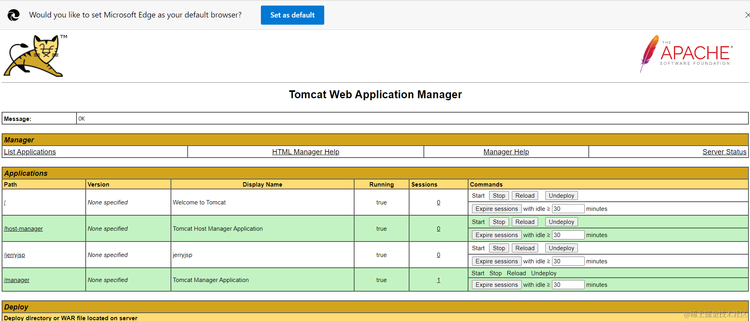Open sessions count 1 for manager
Viewport: 750px width, 321px height.
[439, 280]
